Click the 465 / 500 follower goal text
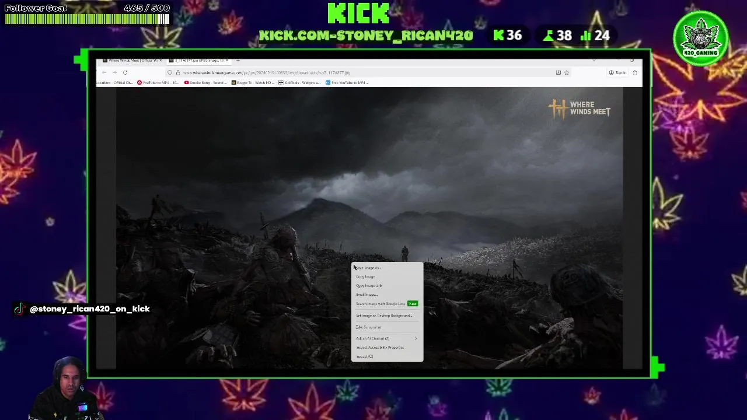Viewport: 747px width, 420px height. (x=146, y=8)
